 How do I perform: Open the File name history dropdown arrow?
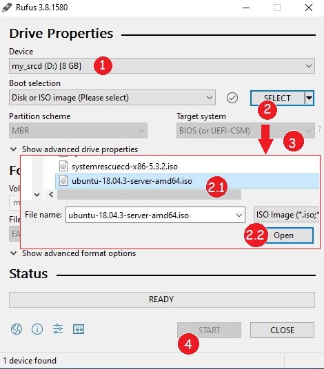click(x=239, y=215)
